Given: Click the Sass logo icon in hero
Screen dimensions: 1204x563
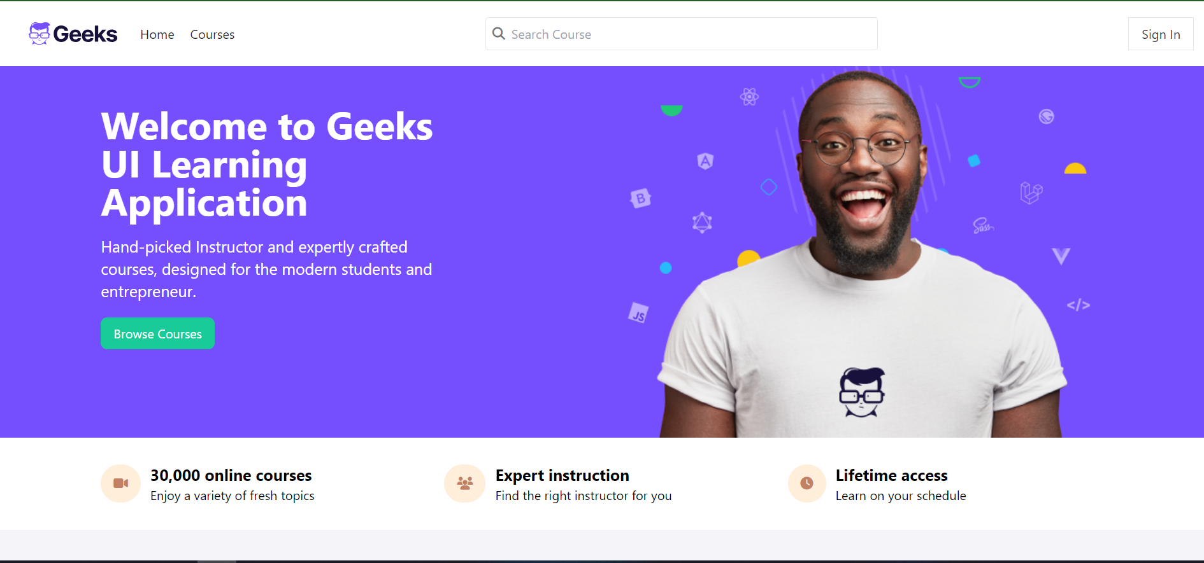Looking at the screenshot, I should tap(983, 225).
